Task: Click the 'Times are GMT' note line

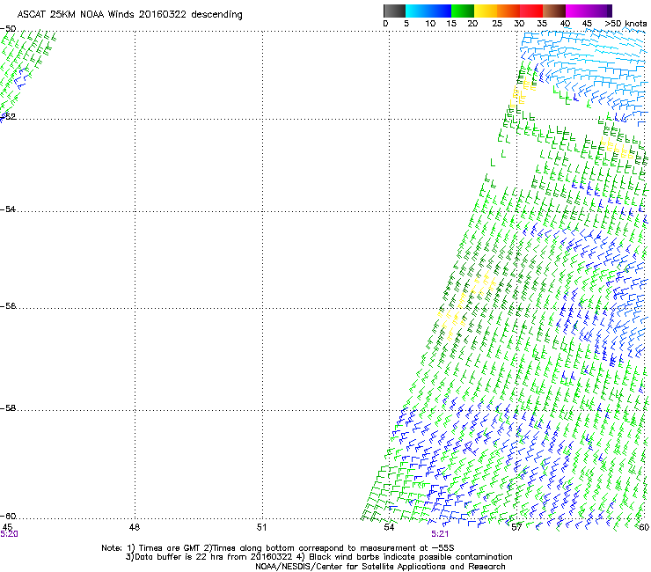Action: 278,548
